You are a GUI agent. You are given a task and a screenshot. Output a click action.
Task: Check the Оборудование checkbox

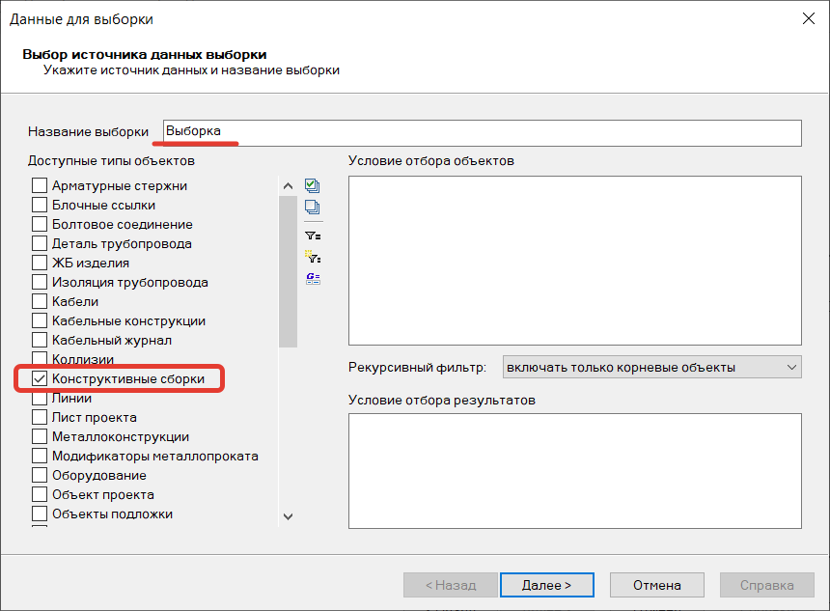pos(40,476)
